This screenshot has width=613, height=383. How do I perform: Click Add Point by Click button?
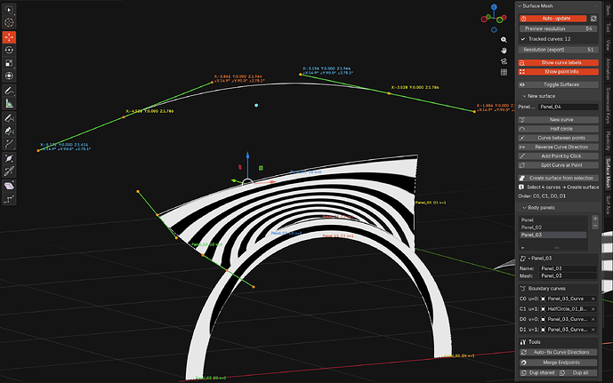pyautogui.click(x=558, y=156)
